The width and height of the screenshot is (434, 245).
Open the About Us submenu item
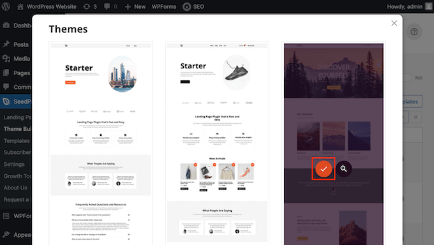[x=15, y=188]
